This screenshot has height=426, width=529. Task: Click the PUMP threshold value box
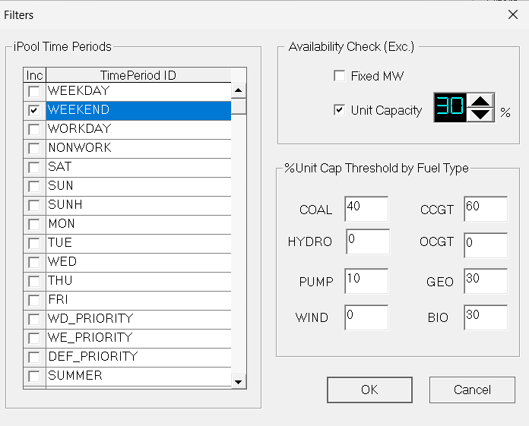[366, 281]
